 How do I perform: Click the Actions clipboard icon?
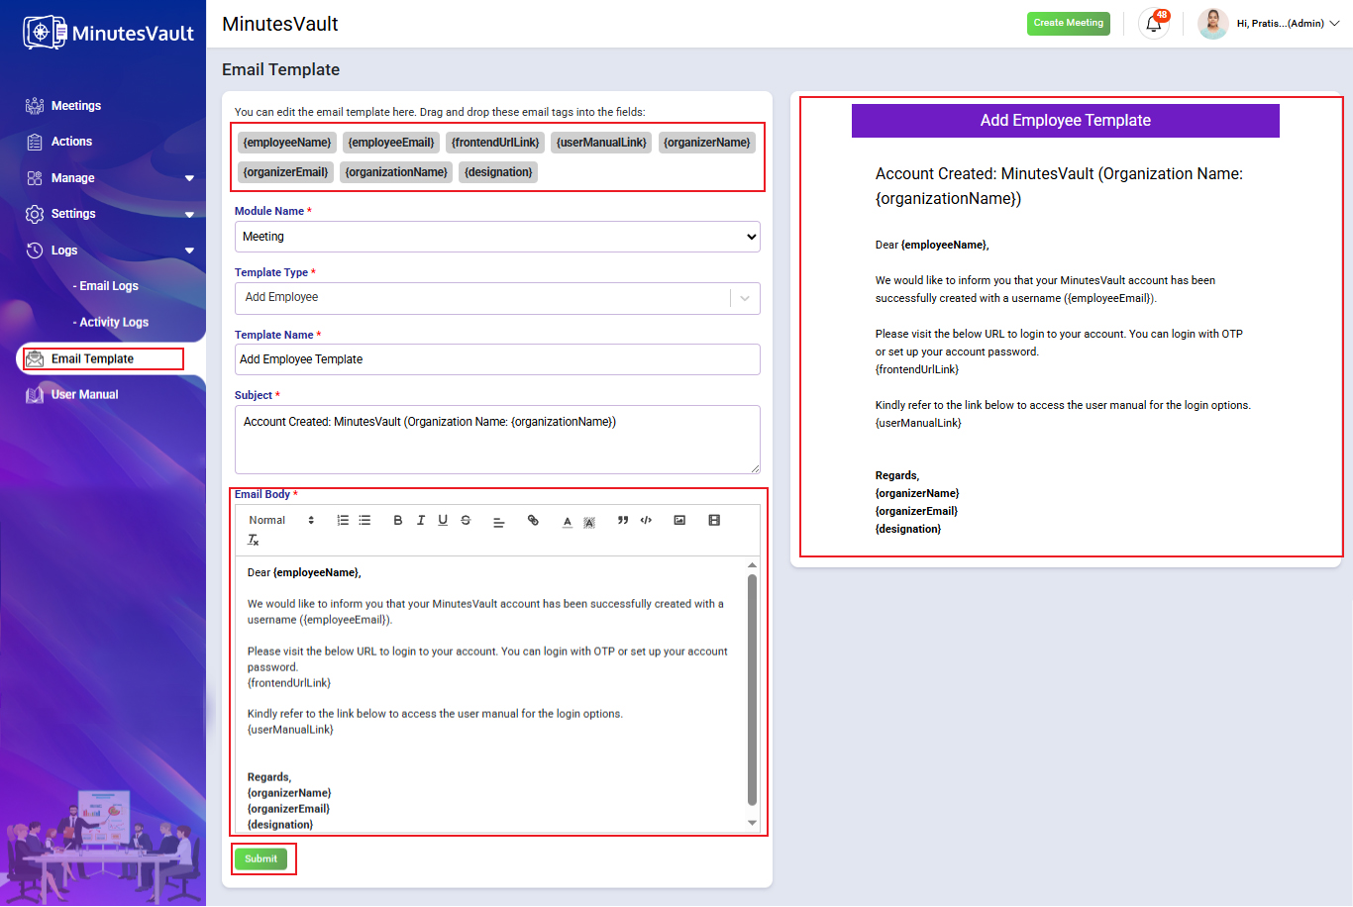tap(35, 142)
